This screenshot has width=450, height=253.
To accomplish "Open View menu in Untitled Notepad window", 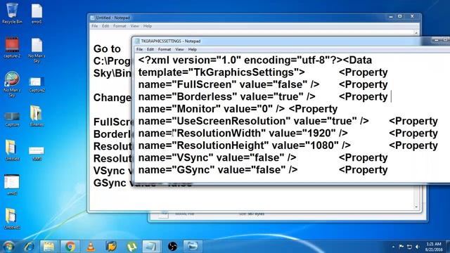I will [x=134, y=26].
